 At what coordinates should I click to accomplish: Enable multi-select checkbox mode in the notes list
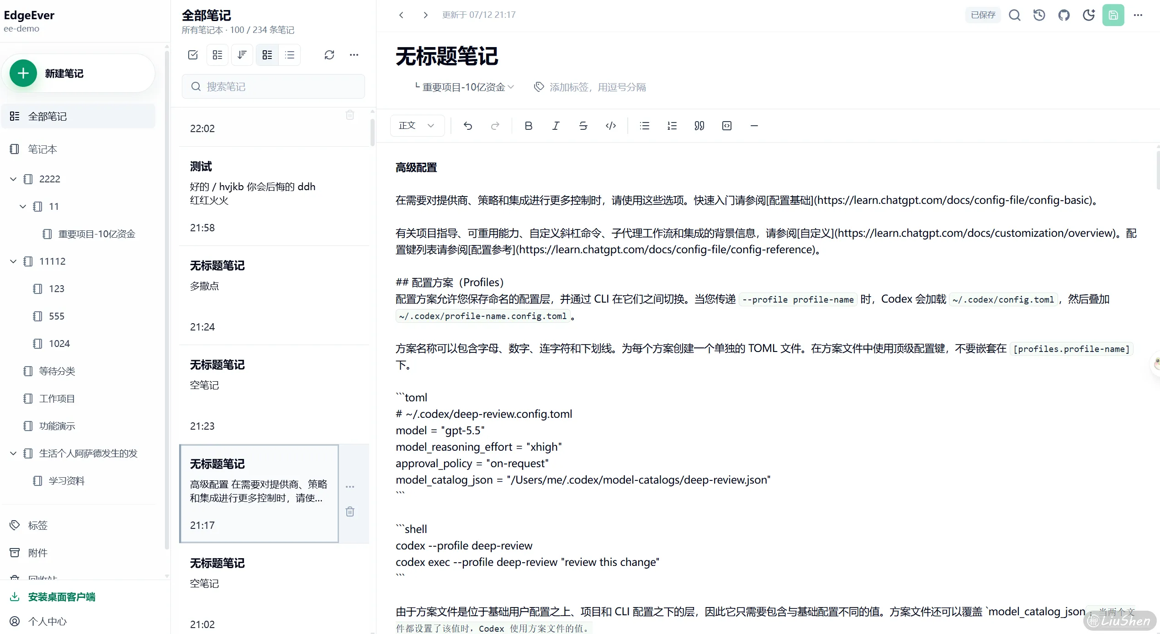coord(193,55)
